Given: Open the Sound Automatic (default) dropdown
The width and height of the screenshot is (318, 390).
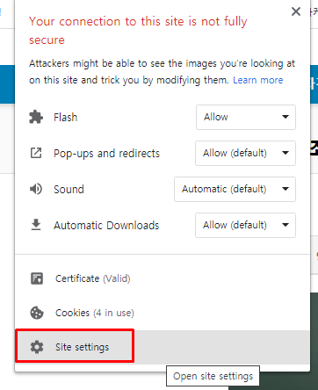Looking at the screenshot, I should [x=235, y=189].
